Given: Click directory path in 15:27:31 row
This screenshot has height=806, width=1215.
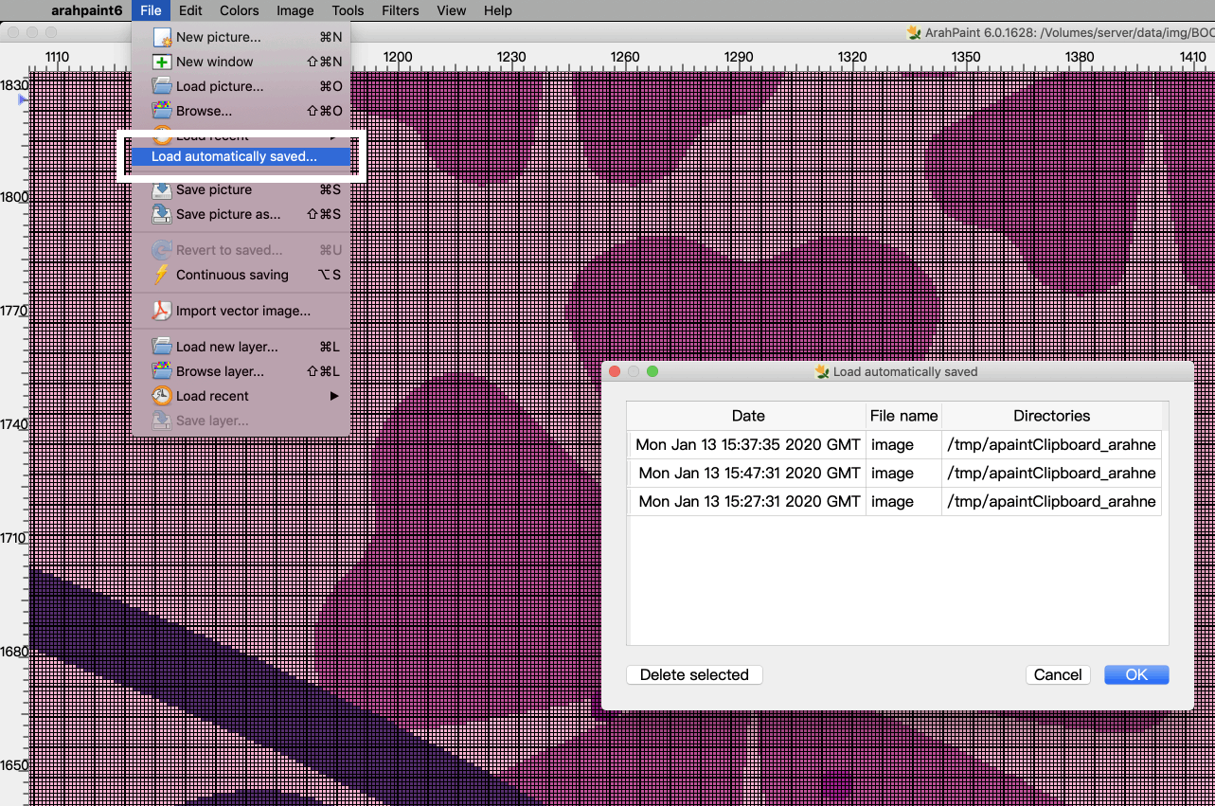Looking at the screenshot, I should [1051, 501].
